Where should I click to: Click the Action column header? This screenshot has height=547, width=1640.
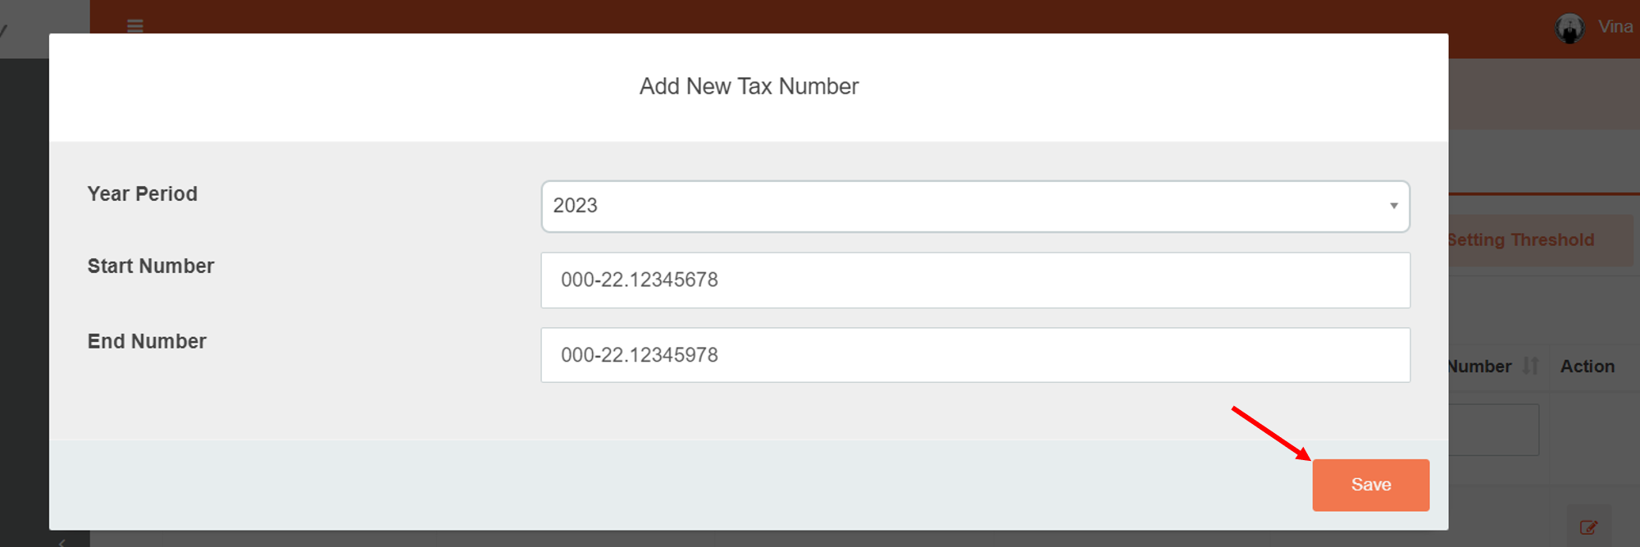pos(1587,367)
